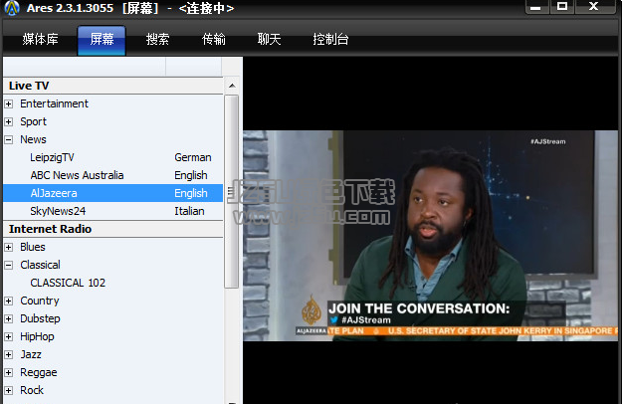Viewport: 623px width, 404px height.
Task: Go to the 传输 transfer tab
Action: coord(213,39)
